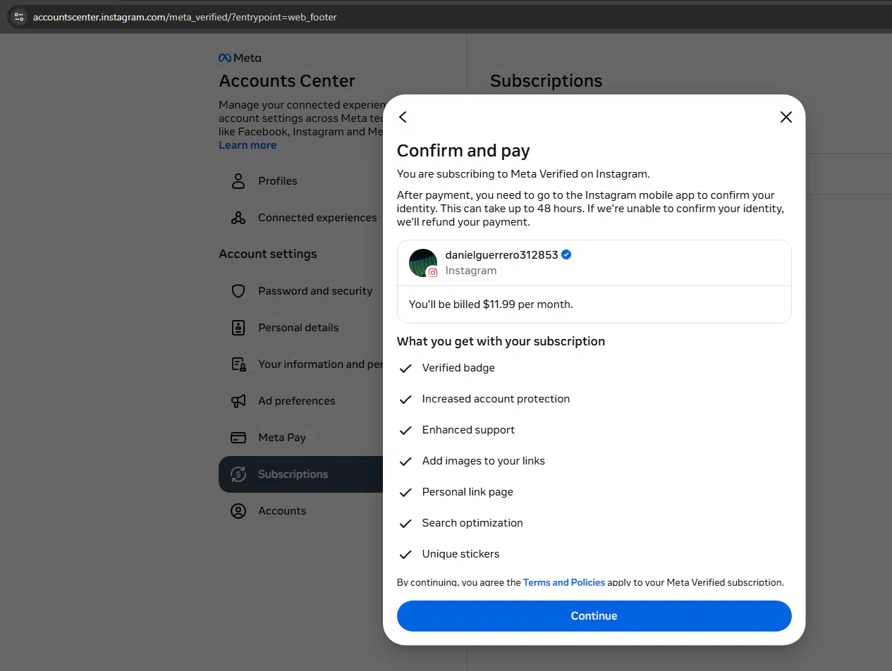Click the Meta Pay card icon
Viewport: 892px width, 671px height.
pyautogui.click(x=238, y=438)
